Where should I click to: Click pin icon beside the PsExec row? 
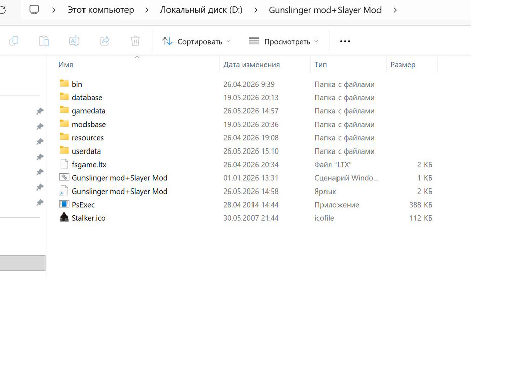pyautogui.click(x=39, y=203)
